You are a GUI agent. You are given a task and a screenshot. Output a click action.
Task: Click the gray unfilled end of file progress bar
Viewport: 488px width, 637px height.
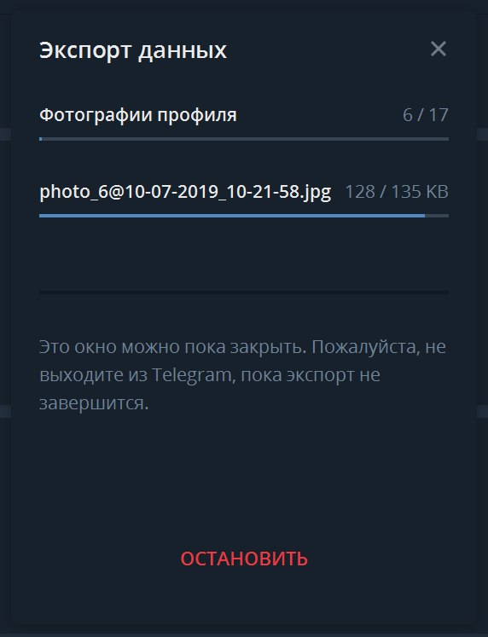(437, 216)
